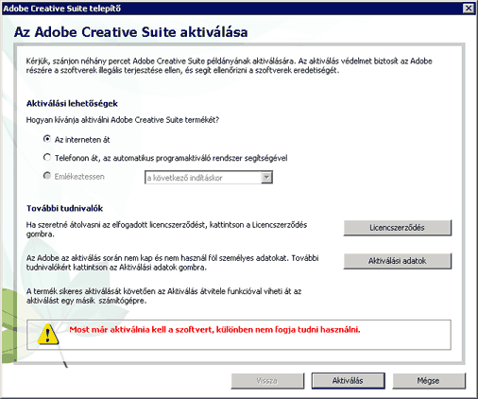Click the "Aktiválási lehetőségek" section heading
The height and width of the screenshot is (399, 478).
(x=72, y=104)
